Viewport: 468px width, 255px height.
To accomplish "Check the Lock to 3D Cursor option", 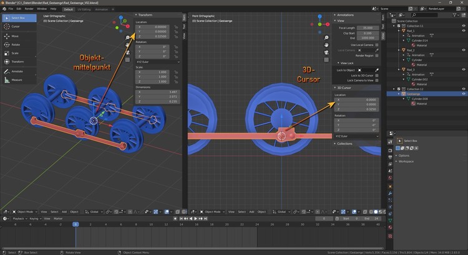I will 376,75.
